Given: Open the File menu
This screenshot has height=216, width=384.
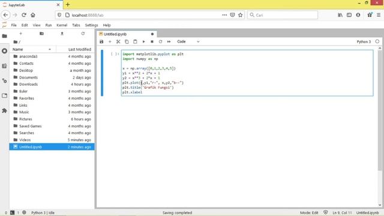Looking at the screenshot, I should click(x=14, y=25).
